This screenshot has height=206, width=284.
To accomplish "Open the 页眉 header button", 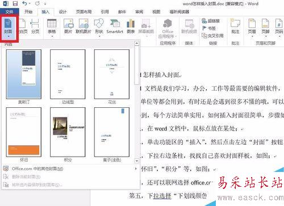I will (x=252, y=28).
